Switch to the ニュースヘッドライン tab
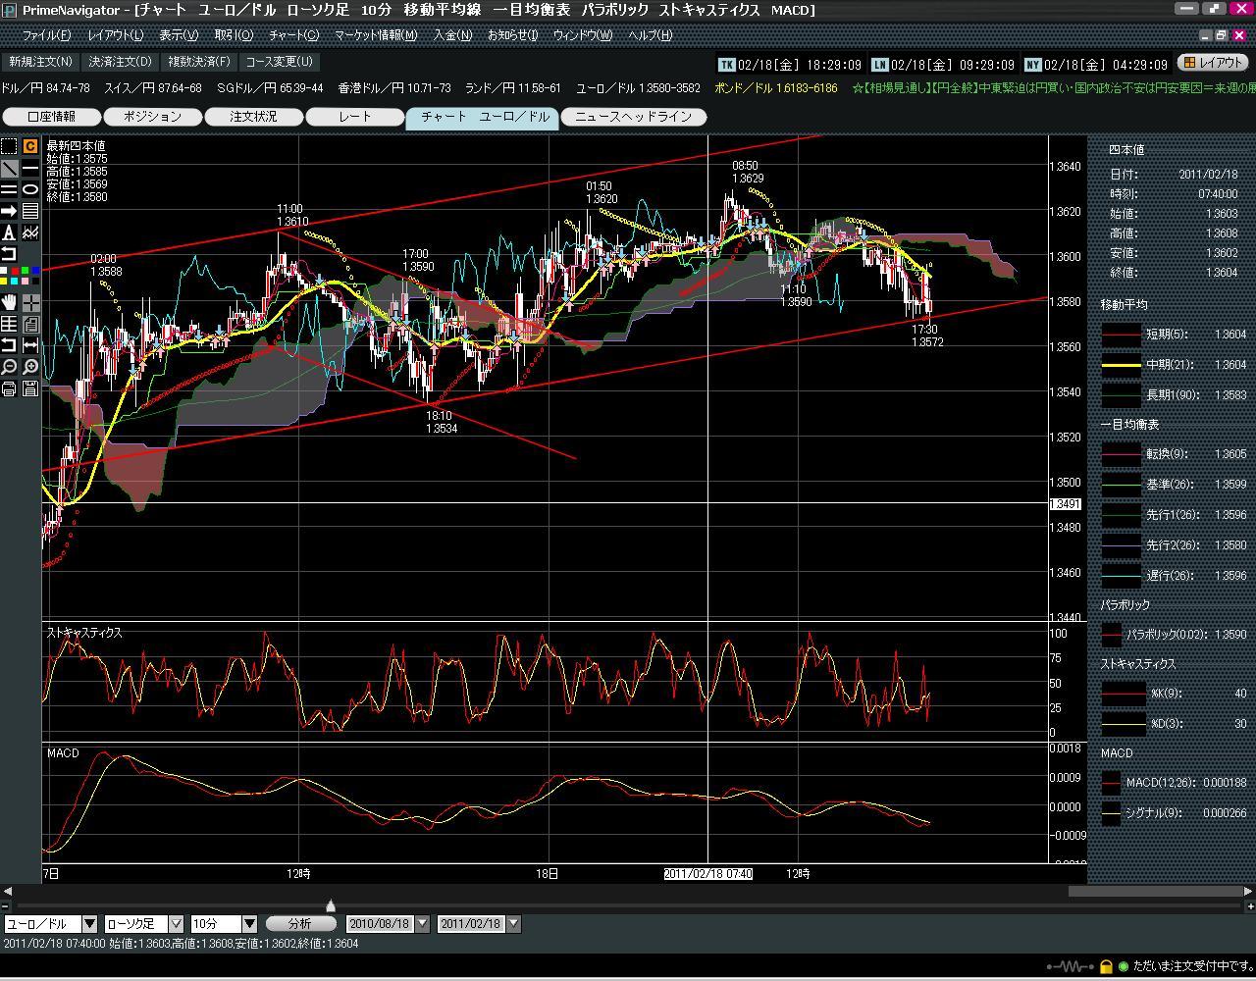Image resolution: width=1256 pixels, height=981 pixels. coord(633,117)
